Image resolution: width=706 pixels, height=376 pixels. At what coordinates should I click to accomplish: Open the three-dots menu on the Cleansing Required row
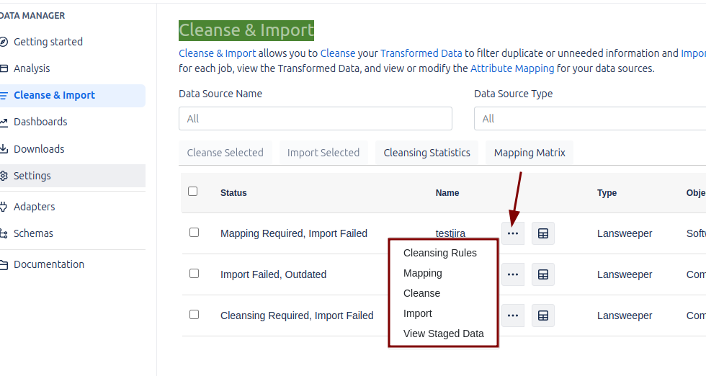513,315
